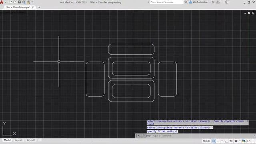Open Workspace Switching gear icon
Viewport: 256px width, 144px height.
point(236,141)
